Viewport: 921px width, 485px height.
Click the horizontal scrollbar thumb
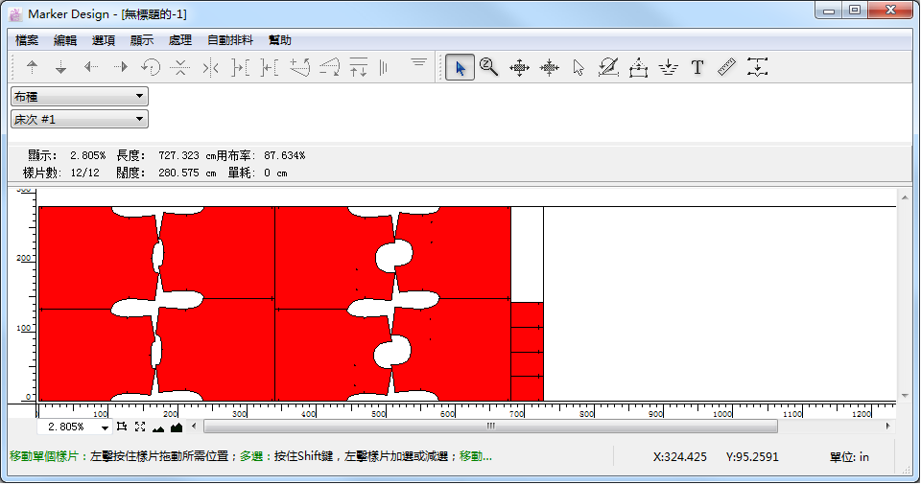pyautogui.click(x=489, y=427)
